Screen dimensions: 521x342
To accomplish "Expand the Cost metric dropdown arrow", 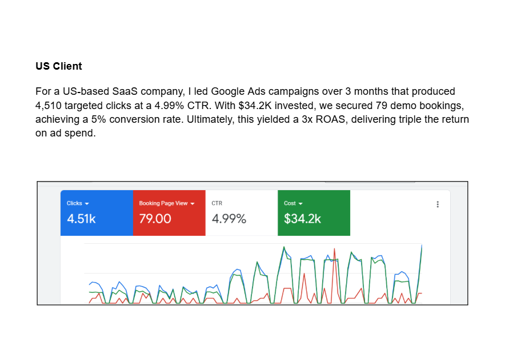I will coord(300,203).
